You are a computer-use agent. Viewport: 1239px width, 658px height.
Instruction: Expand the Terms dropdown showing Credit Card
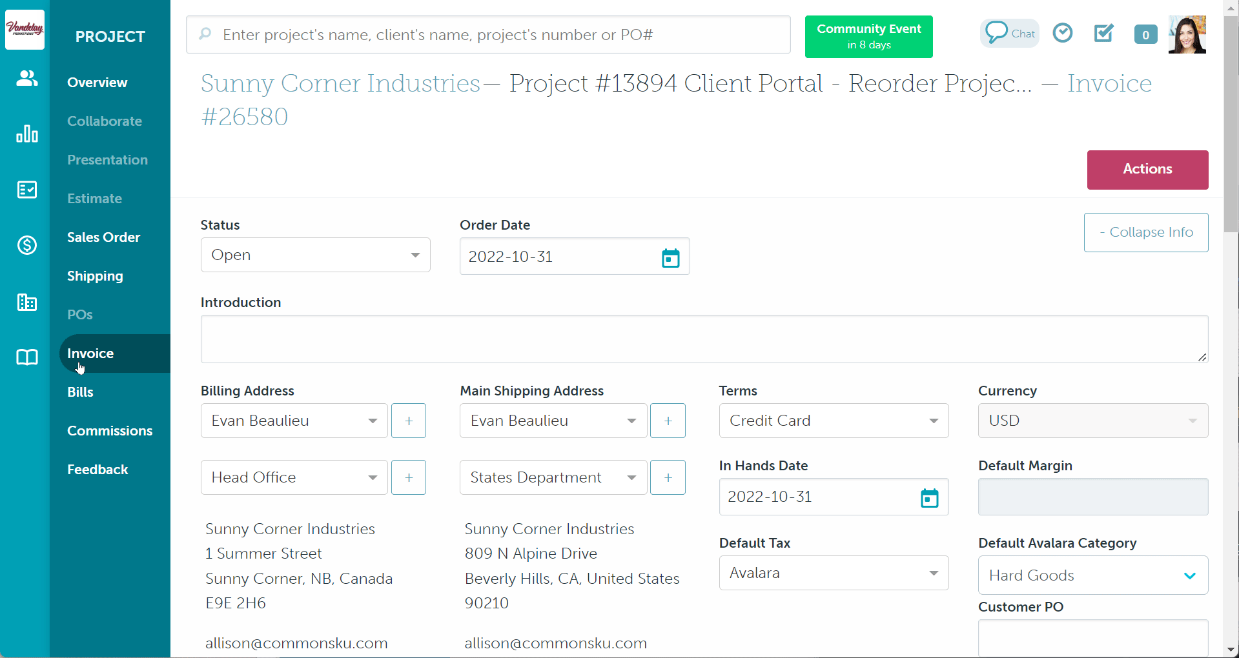[833, 420]
